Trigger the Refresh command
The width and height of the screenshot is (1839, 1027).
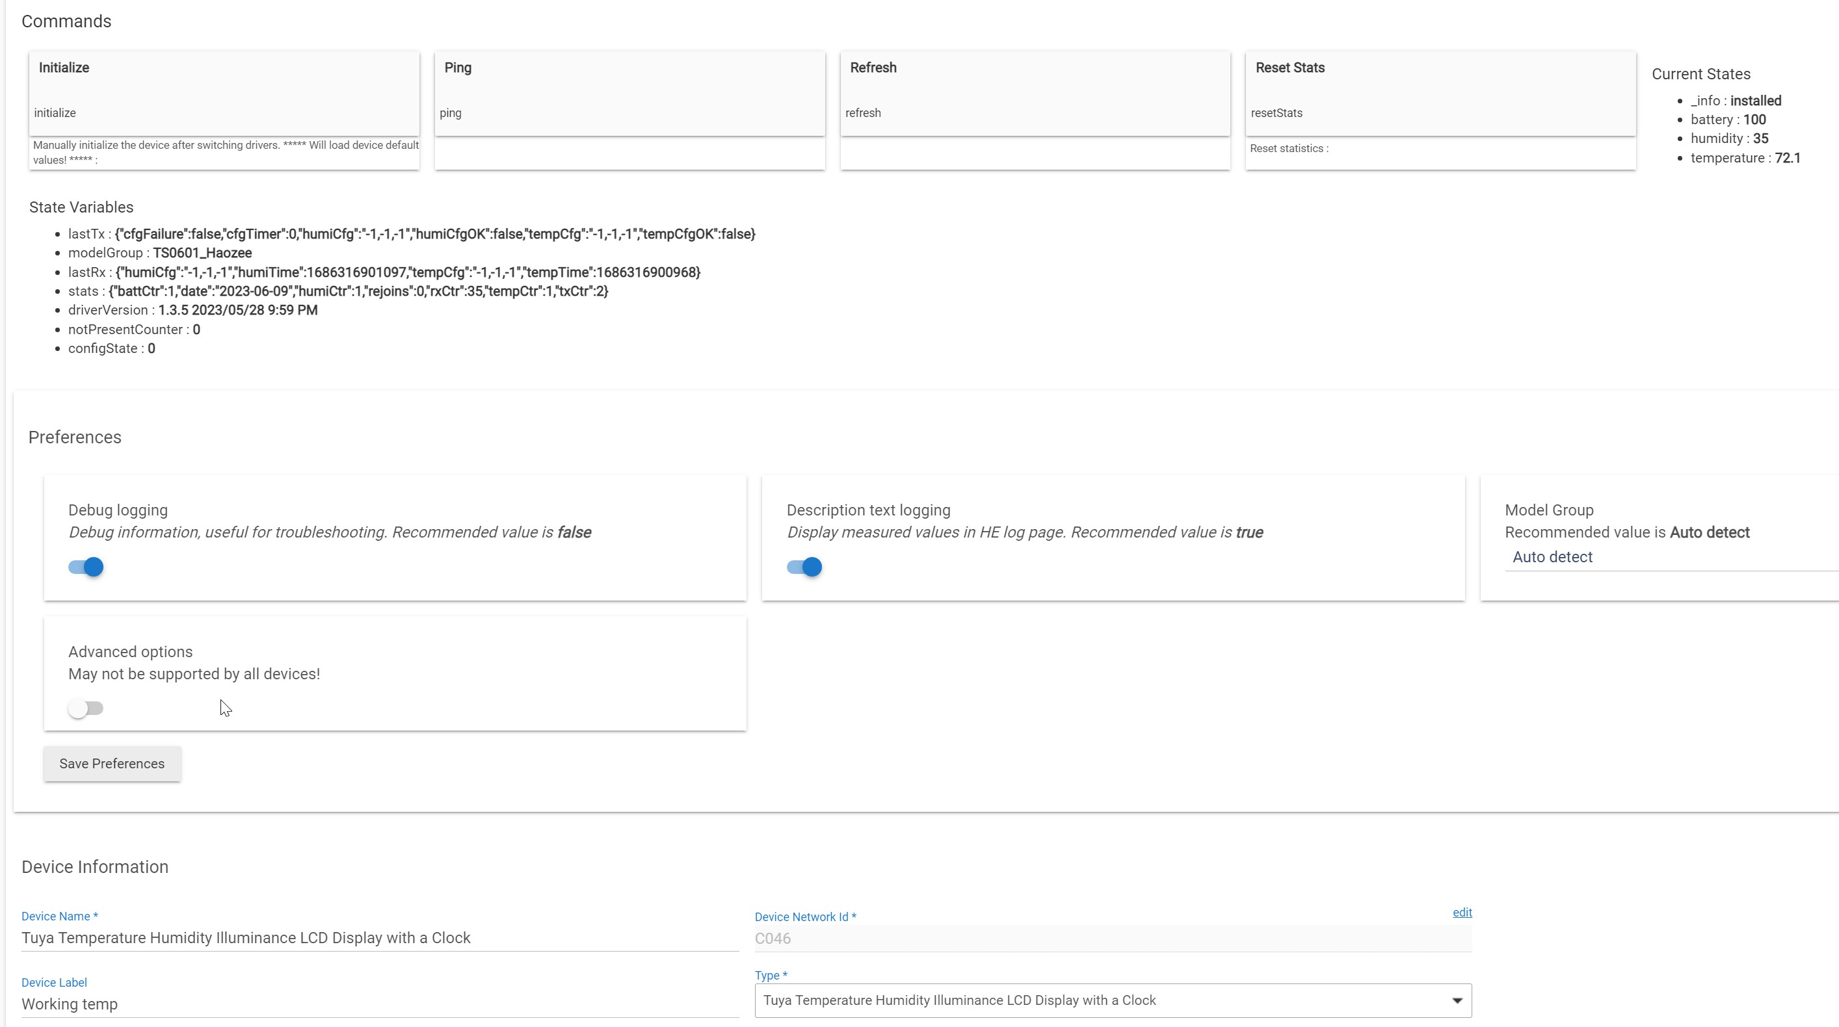(x=1035, y=93)
